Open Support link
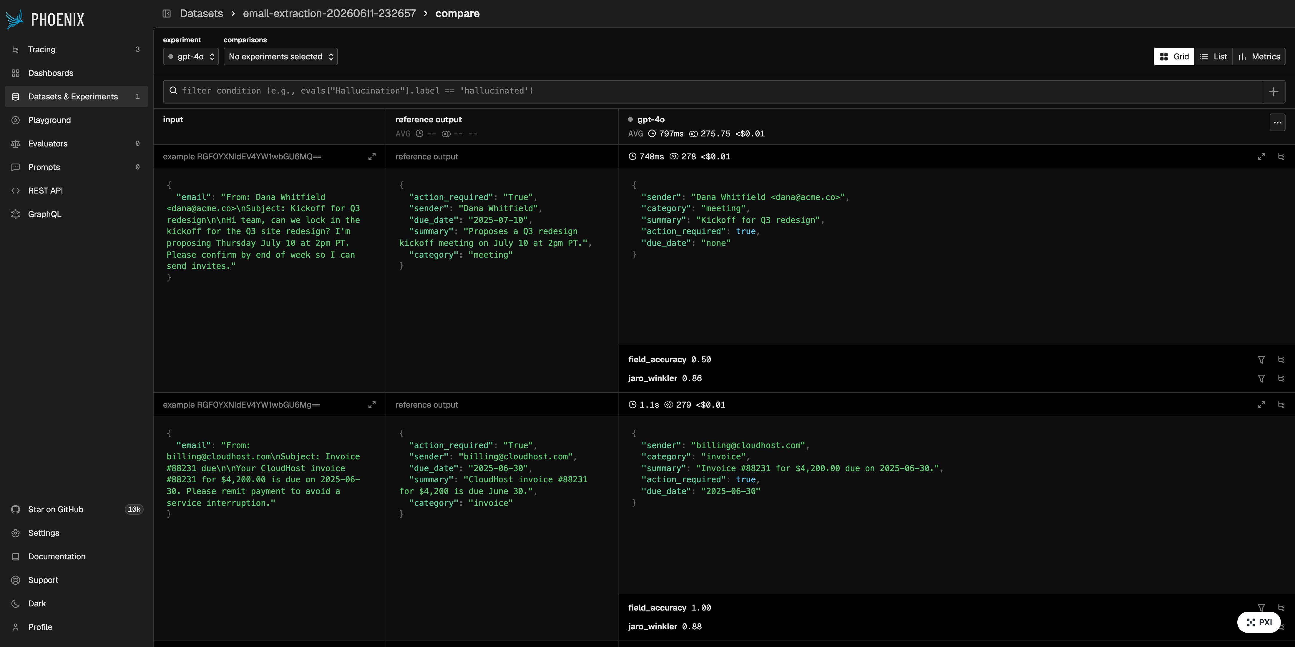This screenshot has width=1295, height=647. pyautogui.click(x=77, y=580)
